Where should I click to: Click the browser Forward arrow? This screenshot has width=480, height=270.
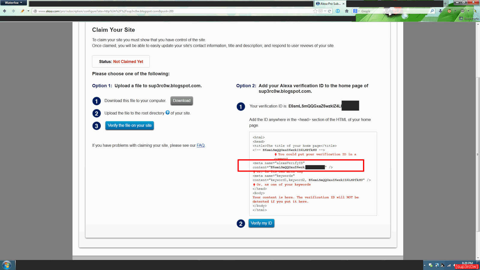click(13, 11)
